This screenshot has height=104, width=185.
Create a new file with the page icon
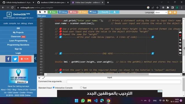(40, 12)
